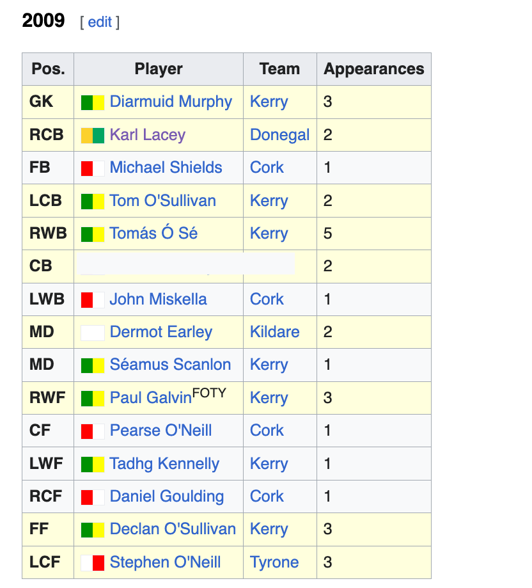Visit the Tyrone team page

click(x=274, y=562)
